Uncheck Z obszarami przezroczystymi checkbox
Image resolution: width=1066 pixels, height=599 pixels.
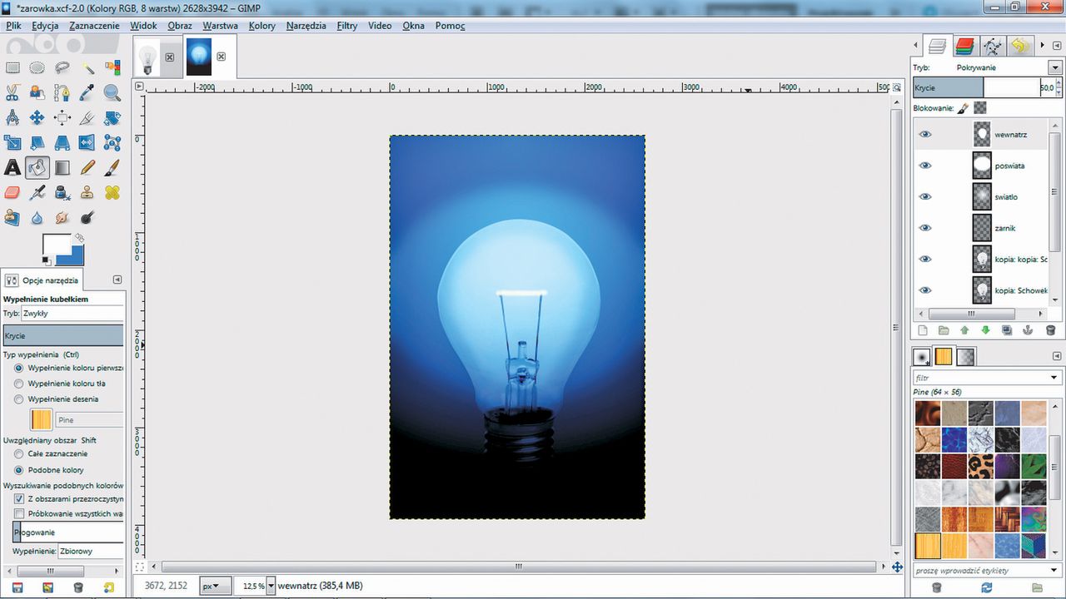[19, 498]
